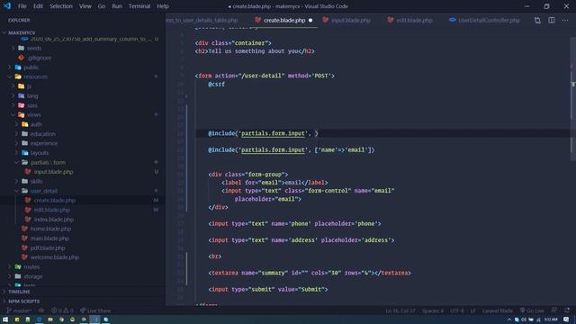576x324 pixels.
Task: Click the textarea name="summary" code line
Action: (310, 273)
